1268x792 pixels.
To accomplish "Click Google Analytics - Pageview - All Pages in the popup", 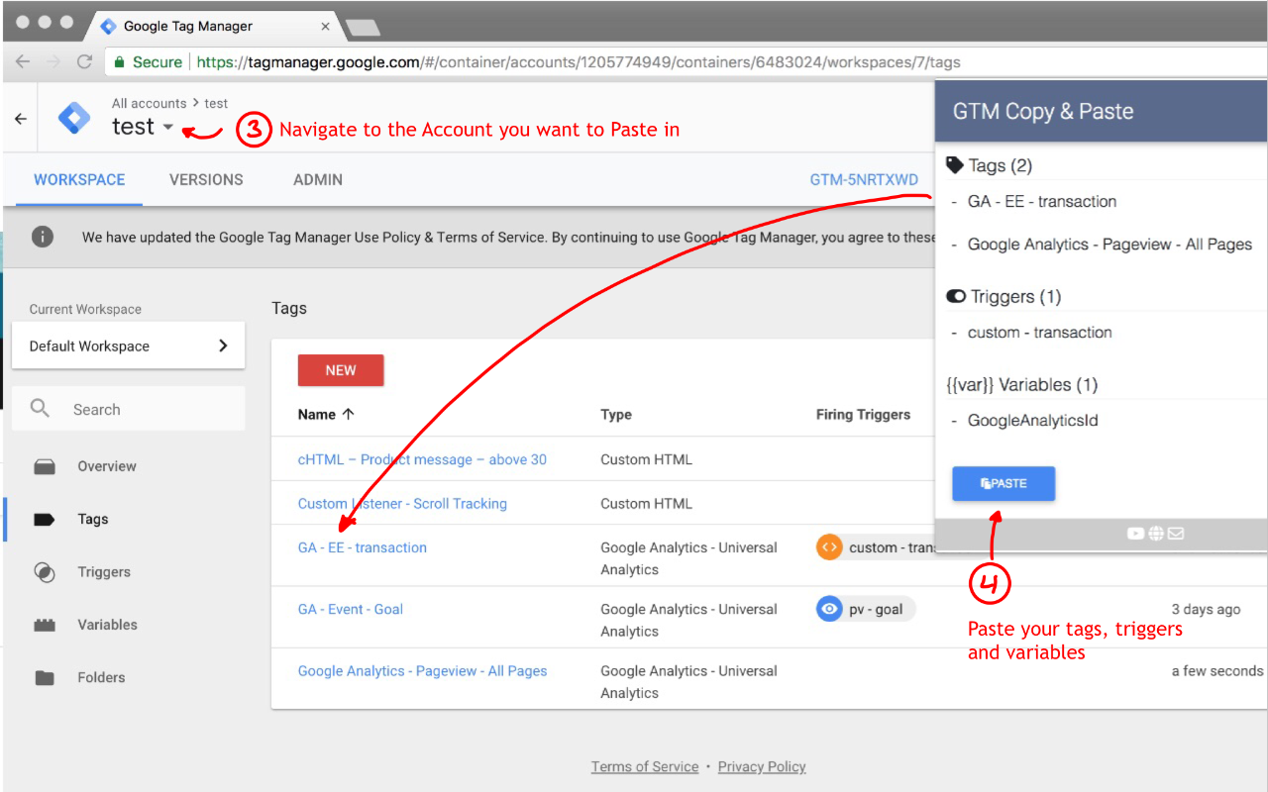I will (x=1109, y=245).
